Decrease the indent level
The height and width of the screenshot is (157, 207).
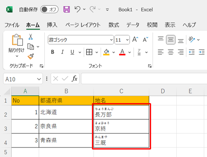(x=192, y=52)
